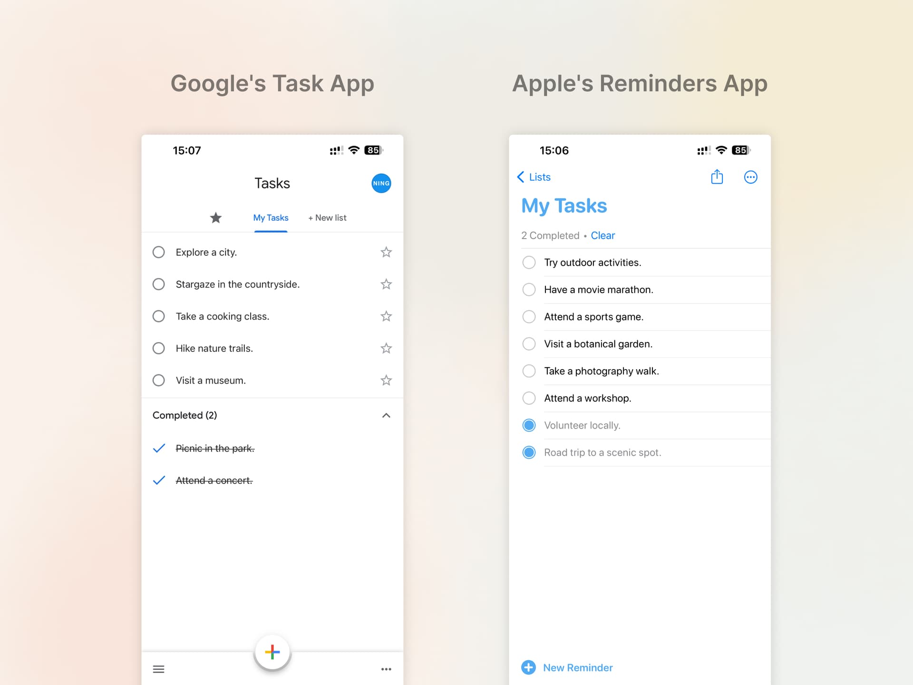Click the more options (ellipsis) icon in Reminders
Viewport: 913px width, 685px height.
tap(750, 177)
